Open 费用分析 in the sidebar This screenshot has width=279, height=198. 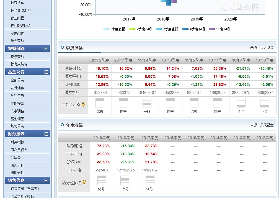(17, 173)
